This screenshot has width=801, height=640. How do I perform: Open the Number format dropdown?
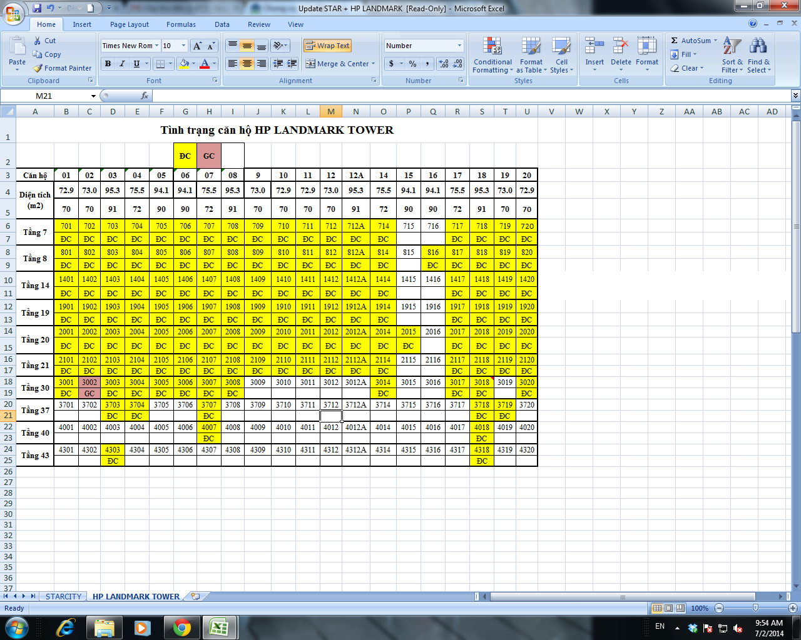coord(459,46)
